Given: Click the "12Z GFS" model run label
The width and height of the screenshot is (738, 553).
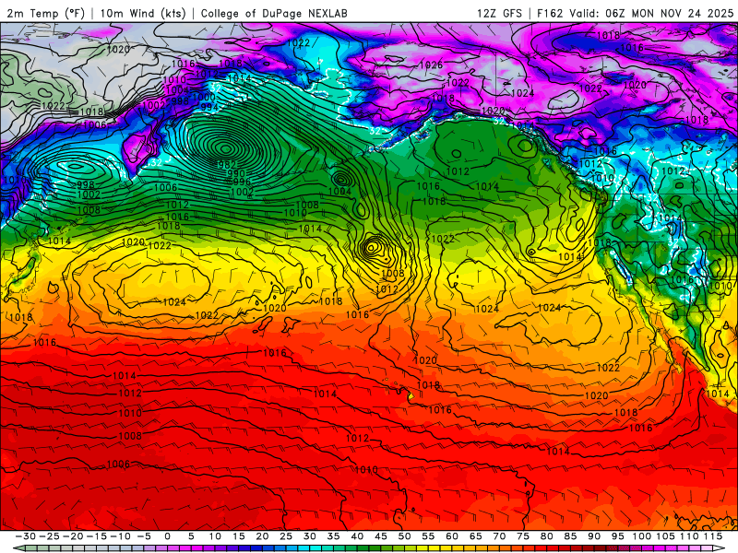Looking at the screenshot, I should [x=500, y=13].
